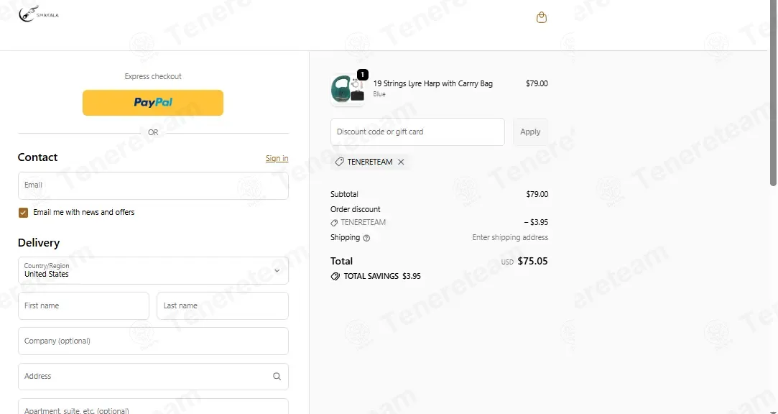The width and height of the screenshot is (778, 414).
Task: Click the address search magnifier icon
Action: click(277, 377)
